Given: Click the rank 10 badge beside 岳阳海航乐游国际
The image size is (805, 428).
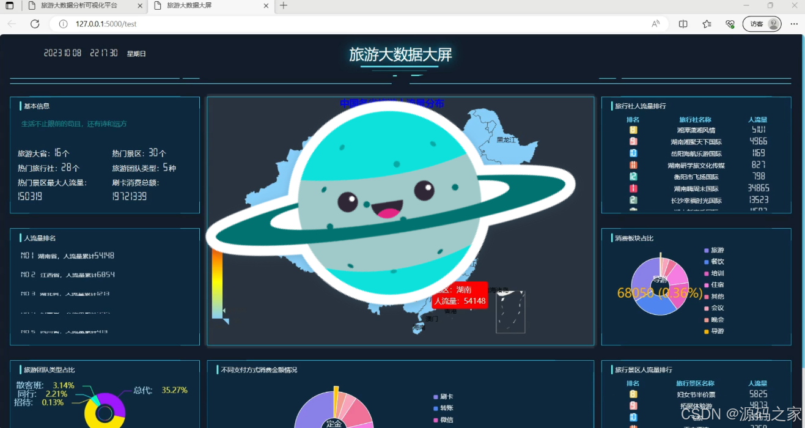Looking at the screenshot, I should 633,153.
